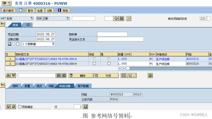Switch to the 科目分配 tab
Screen dimensions: 212x119
coord(65,86)
